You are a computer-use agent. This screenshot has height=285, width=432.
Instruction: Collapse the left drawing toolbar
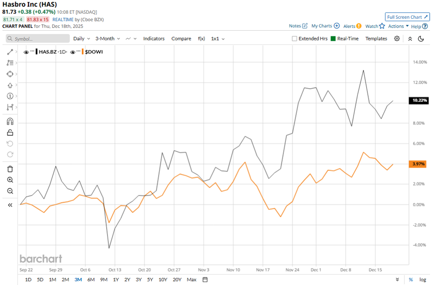click(10, 205)
